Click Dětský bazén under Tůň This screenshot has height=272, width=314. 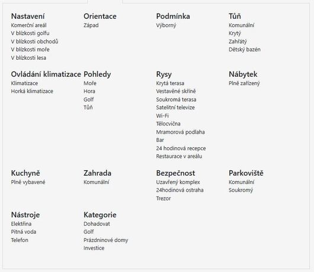click(245, 50)
